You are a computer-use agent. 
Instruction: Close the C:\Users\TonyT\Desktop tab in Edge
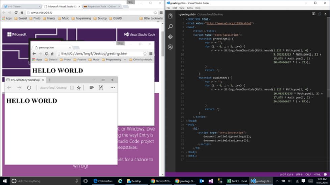[43, 80]
